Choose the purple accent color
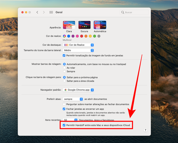This screenshot has width=178, height=143. 73,36
